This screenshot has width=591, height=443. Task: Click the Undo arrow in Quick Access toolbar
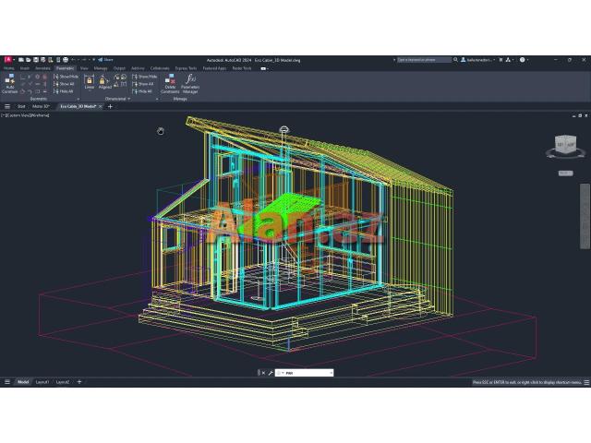coord(74,59)
